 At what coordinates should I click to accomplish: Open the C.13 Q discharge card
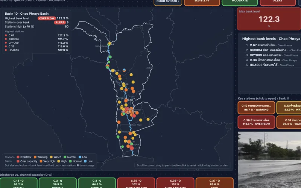coord(18,183)
